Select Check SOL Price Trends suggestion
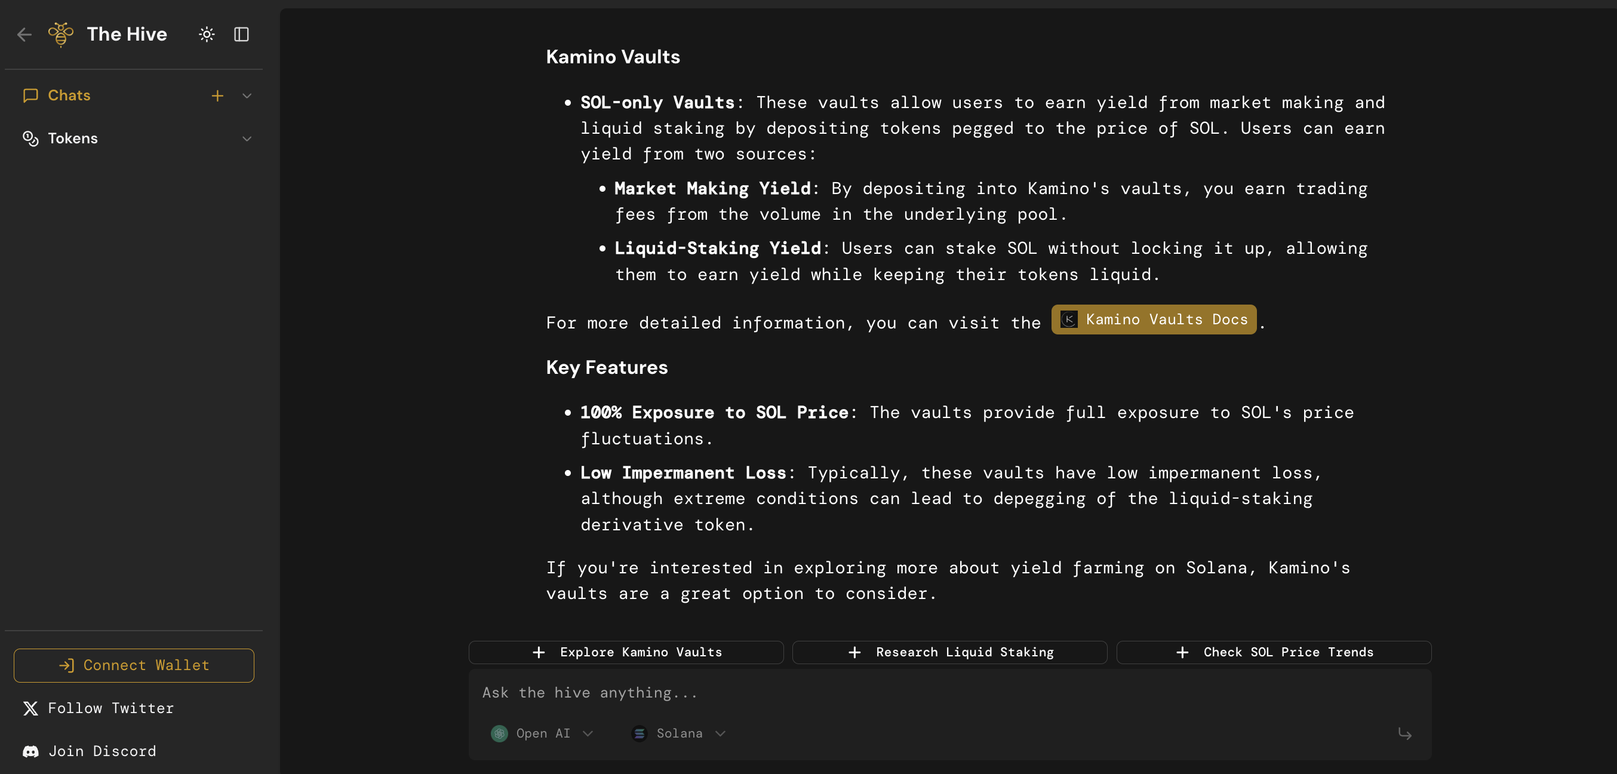This screenshot has width=1617, height=774. (x=1273, y=652)
